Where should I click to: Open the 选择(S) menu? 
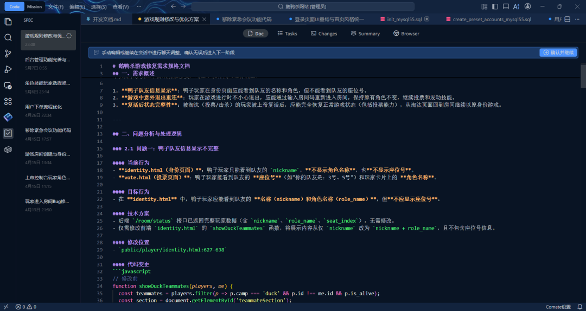pos(99,7)
